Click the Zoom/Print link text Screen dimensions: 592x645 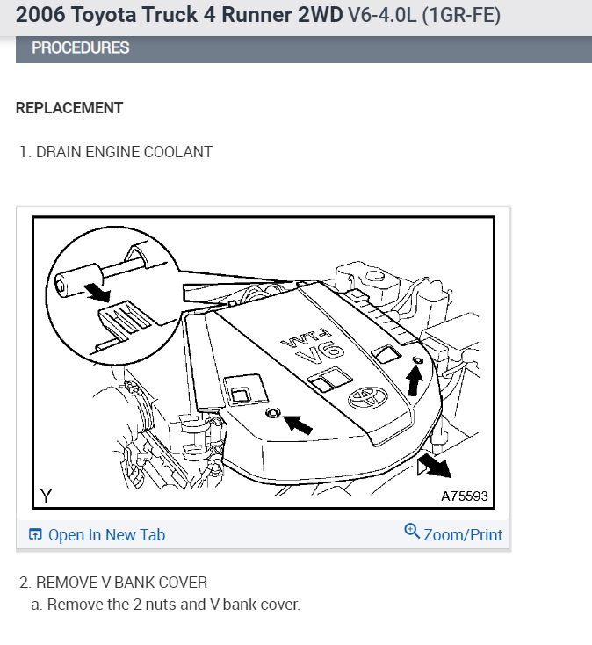coord(463,535)
